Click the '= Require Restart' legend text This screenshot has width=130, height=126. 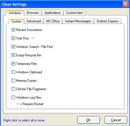pos(32,104)
